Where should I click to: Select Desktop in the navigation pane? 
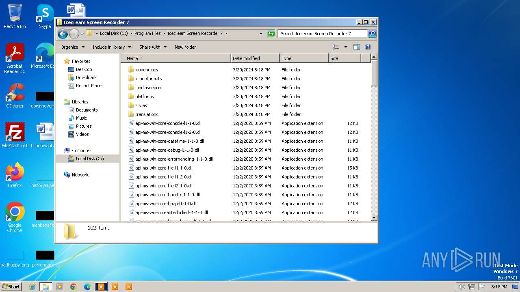84,69
